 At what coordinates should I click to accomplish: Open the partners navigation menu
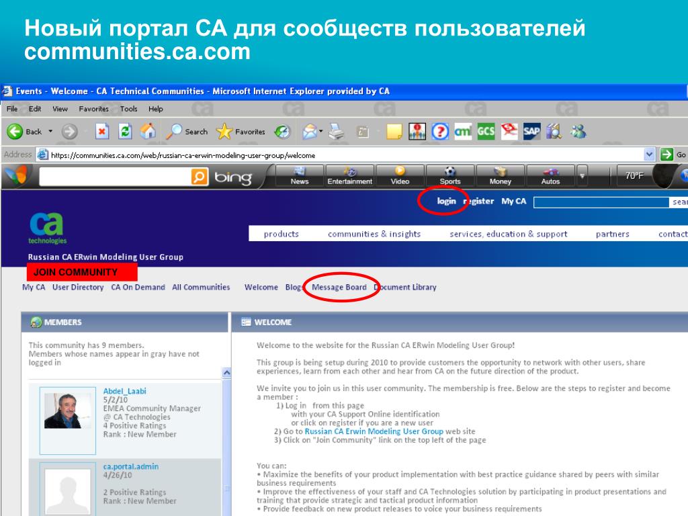click(x=612, y=234)
